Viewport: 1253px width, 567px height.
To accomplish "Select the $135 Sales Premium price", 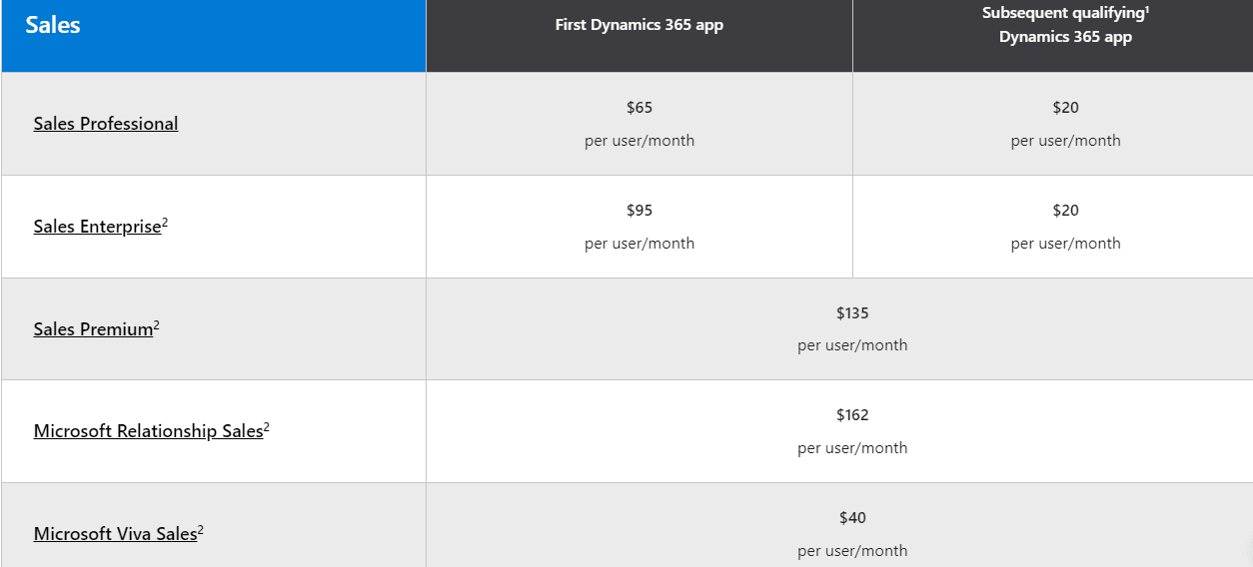I will (852, 313).
